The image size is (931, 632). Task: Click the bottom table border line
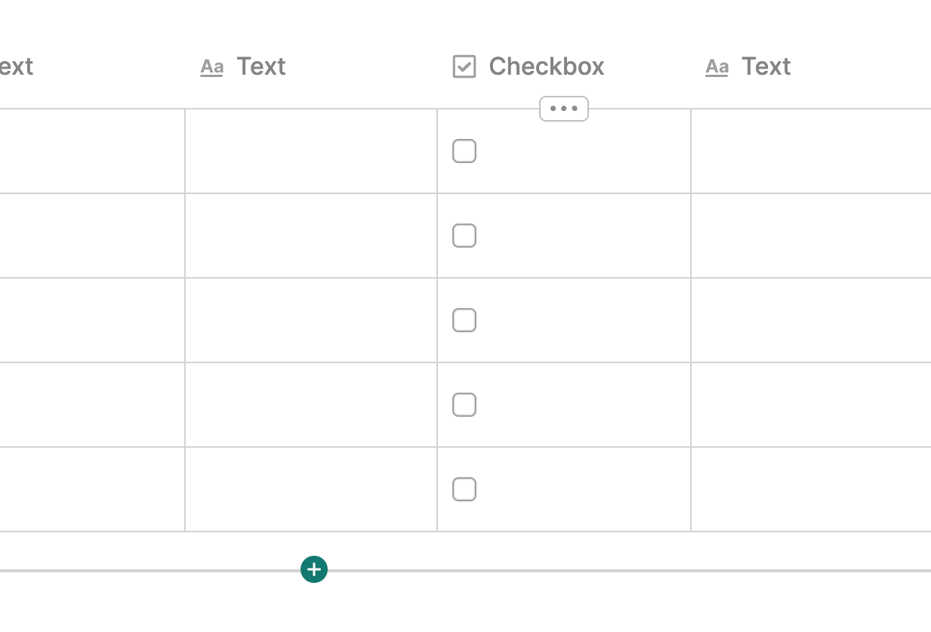[604, 571]
